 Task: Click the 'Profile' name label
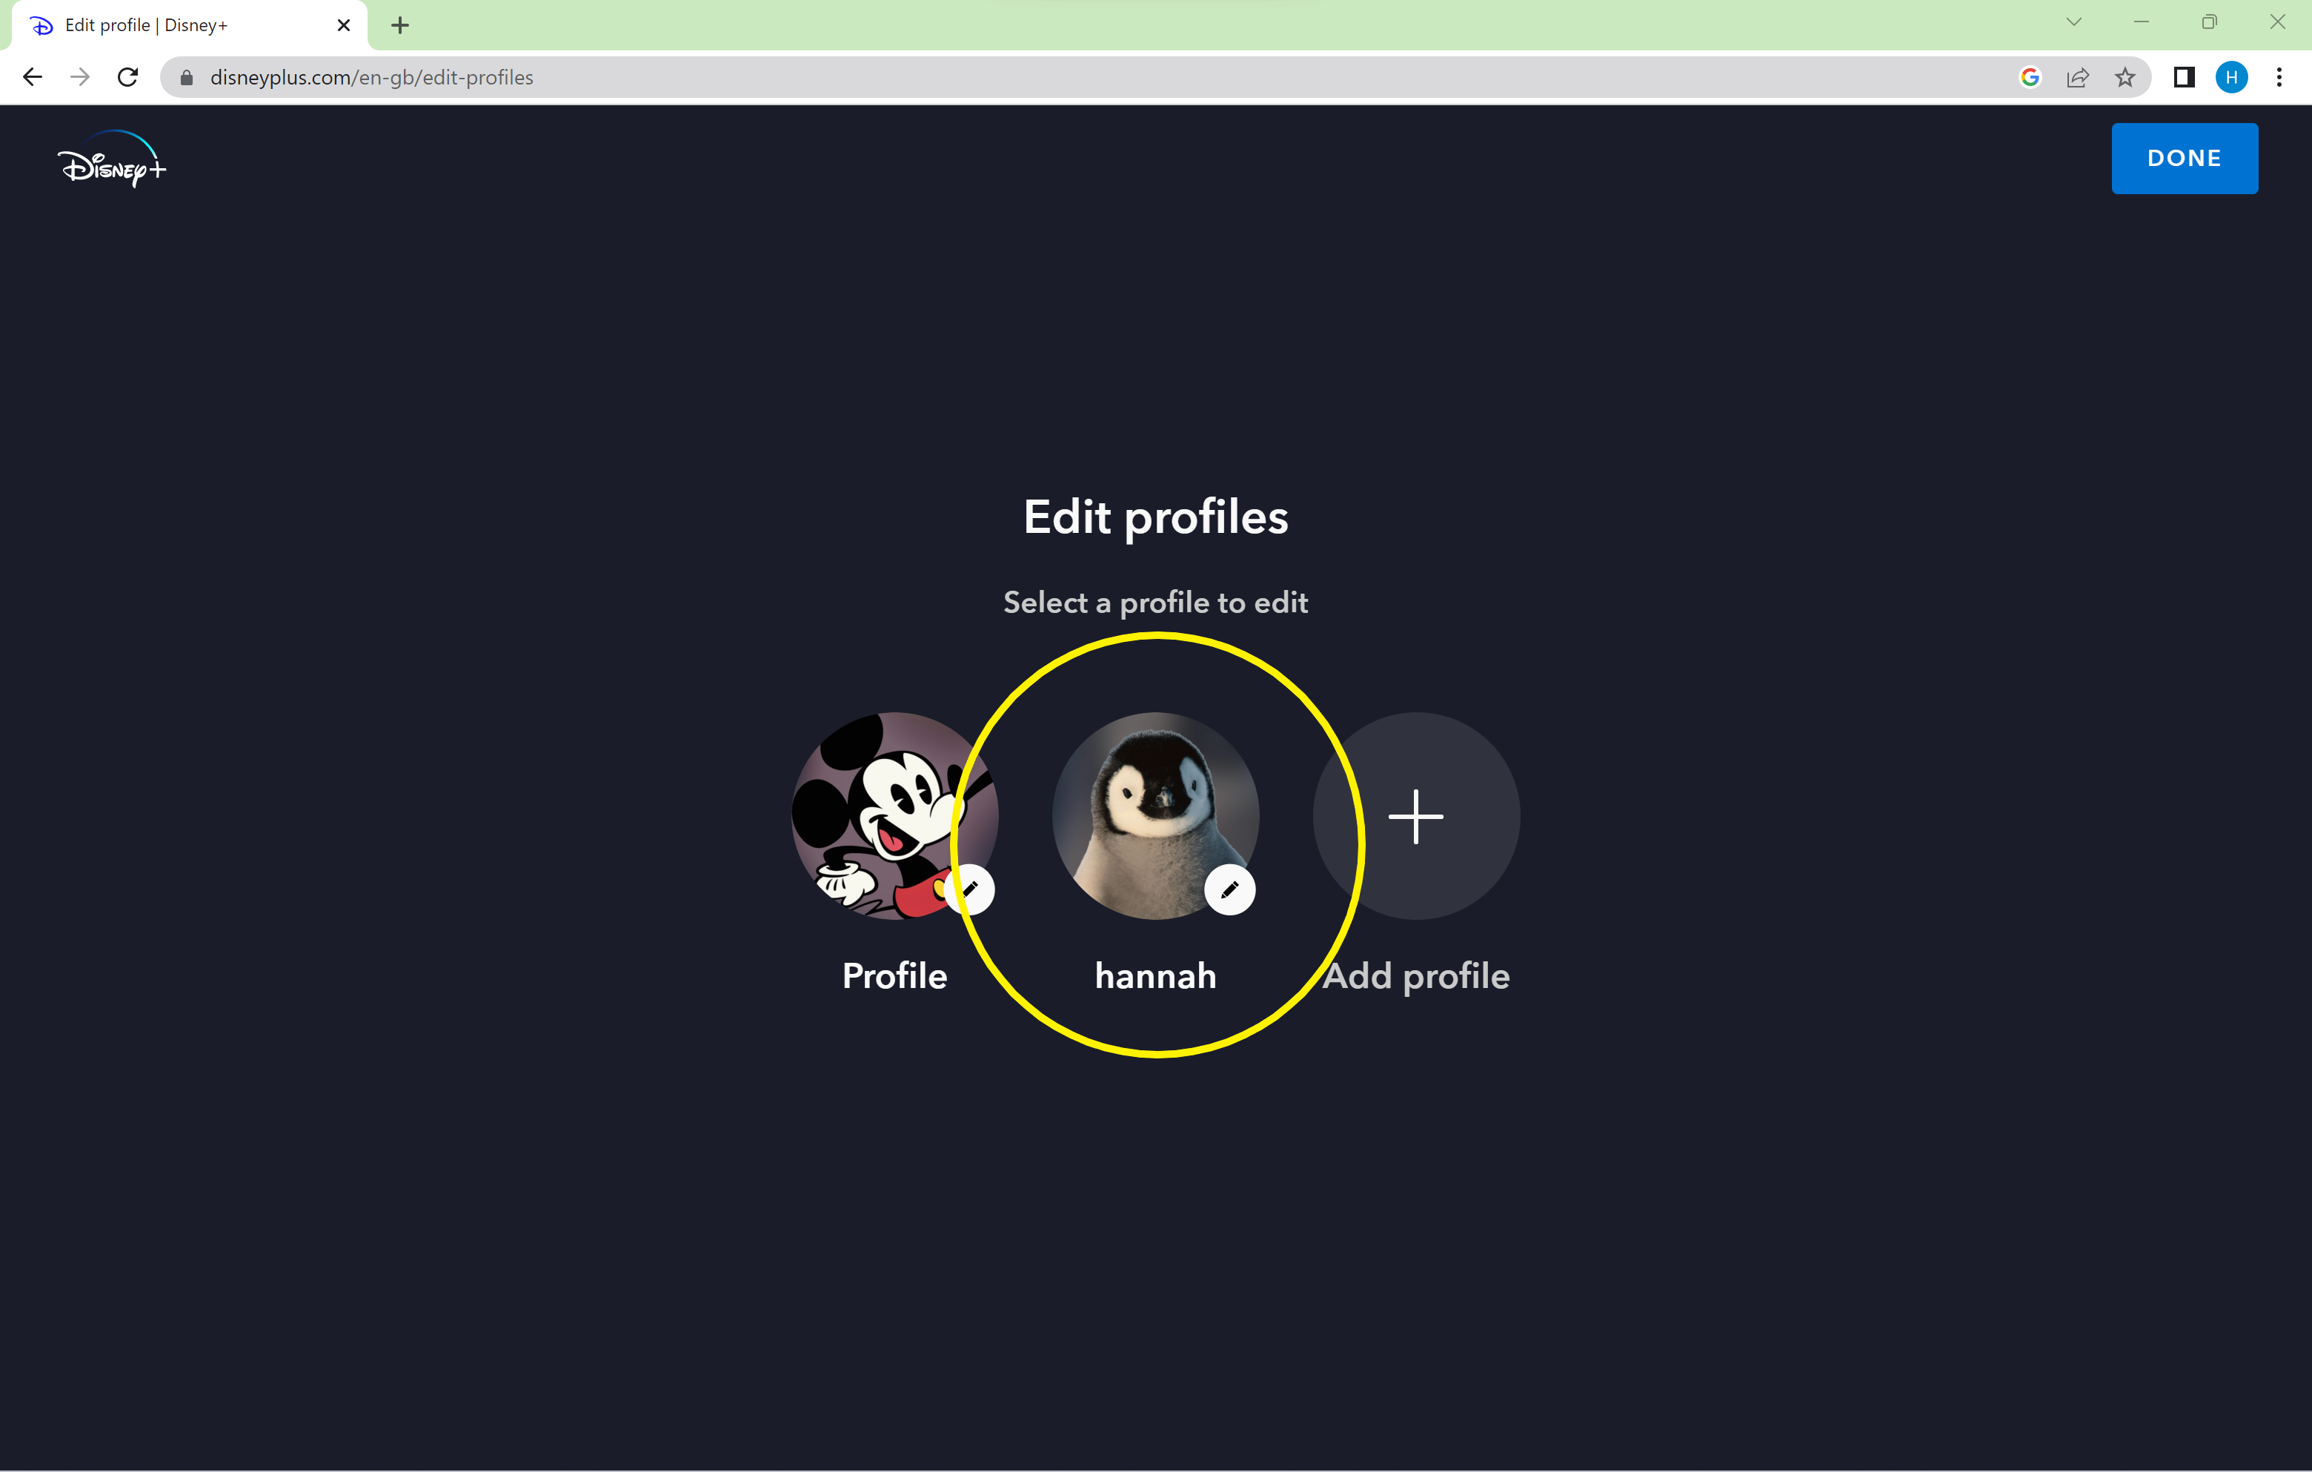click(x=895, y=975)
